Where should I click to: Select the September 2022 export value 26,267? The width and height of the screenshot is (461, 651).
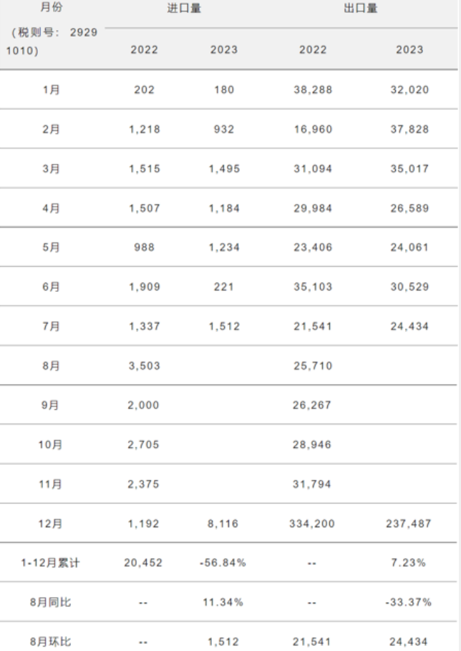[312, 405]
